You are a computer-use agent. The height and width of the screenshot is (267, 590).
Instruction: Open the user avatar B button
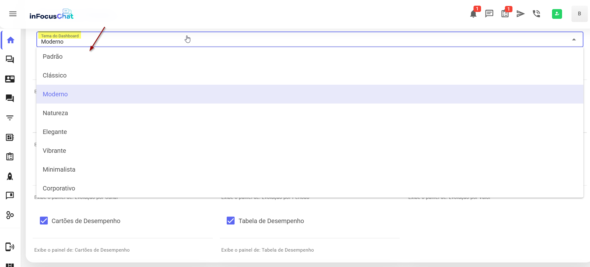coord(579,14)
